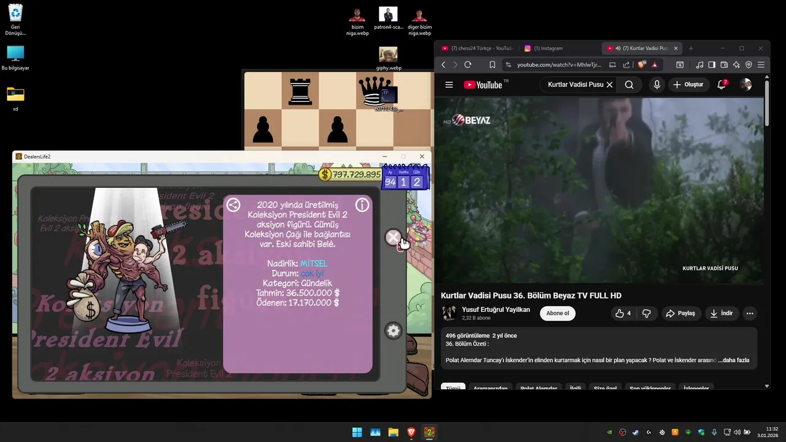Select the giphy.webp desktop file

point(388,59)
